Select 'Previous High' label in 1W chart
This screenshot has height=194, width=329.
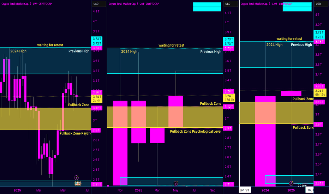[x=79, y=51]
